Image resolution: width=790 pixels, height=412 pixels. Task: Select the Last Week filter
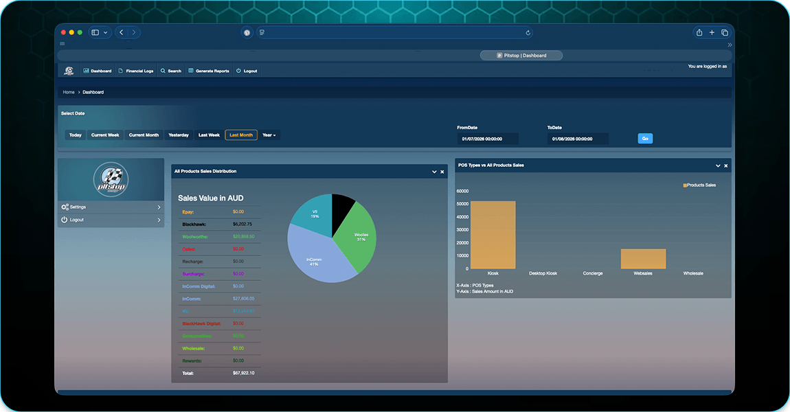click(209, 135)
